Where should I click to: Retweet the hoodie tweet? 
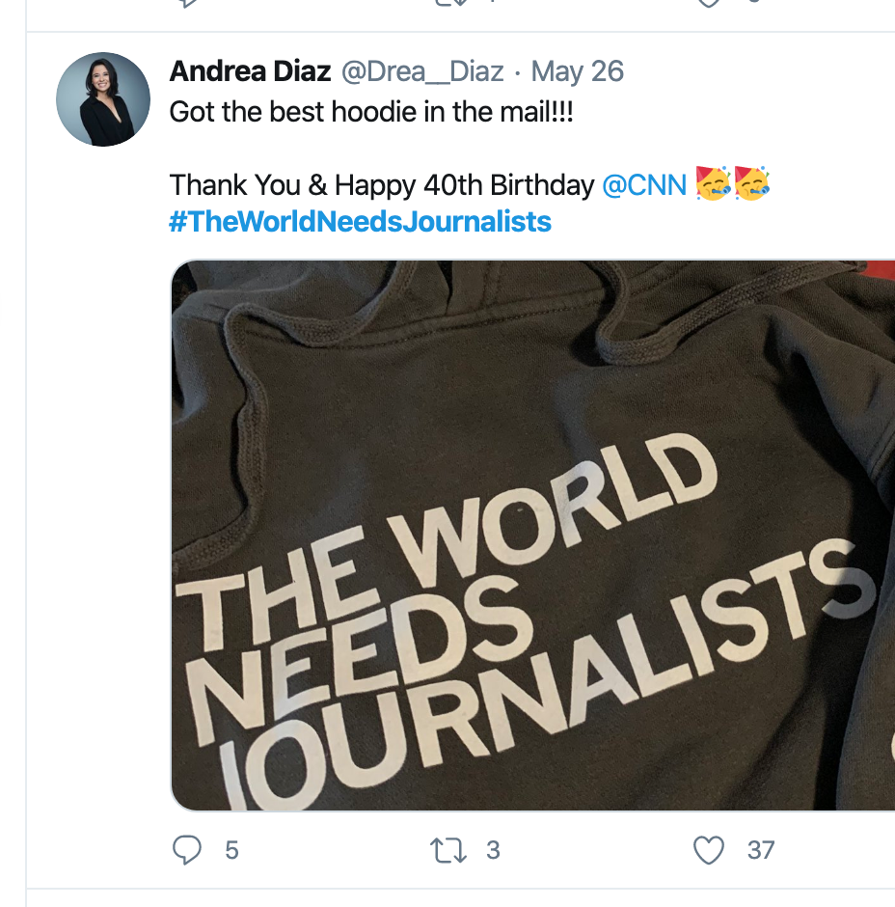pyautogui.click(x=445, y=850)
